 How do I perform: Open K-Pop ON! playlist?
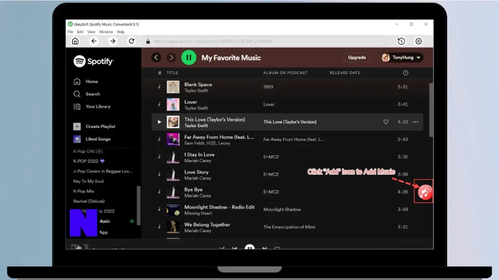tap(88, 151)
